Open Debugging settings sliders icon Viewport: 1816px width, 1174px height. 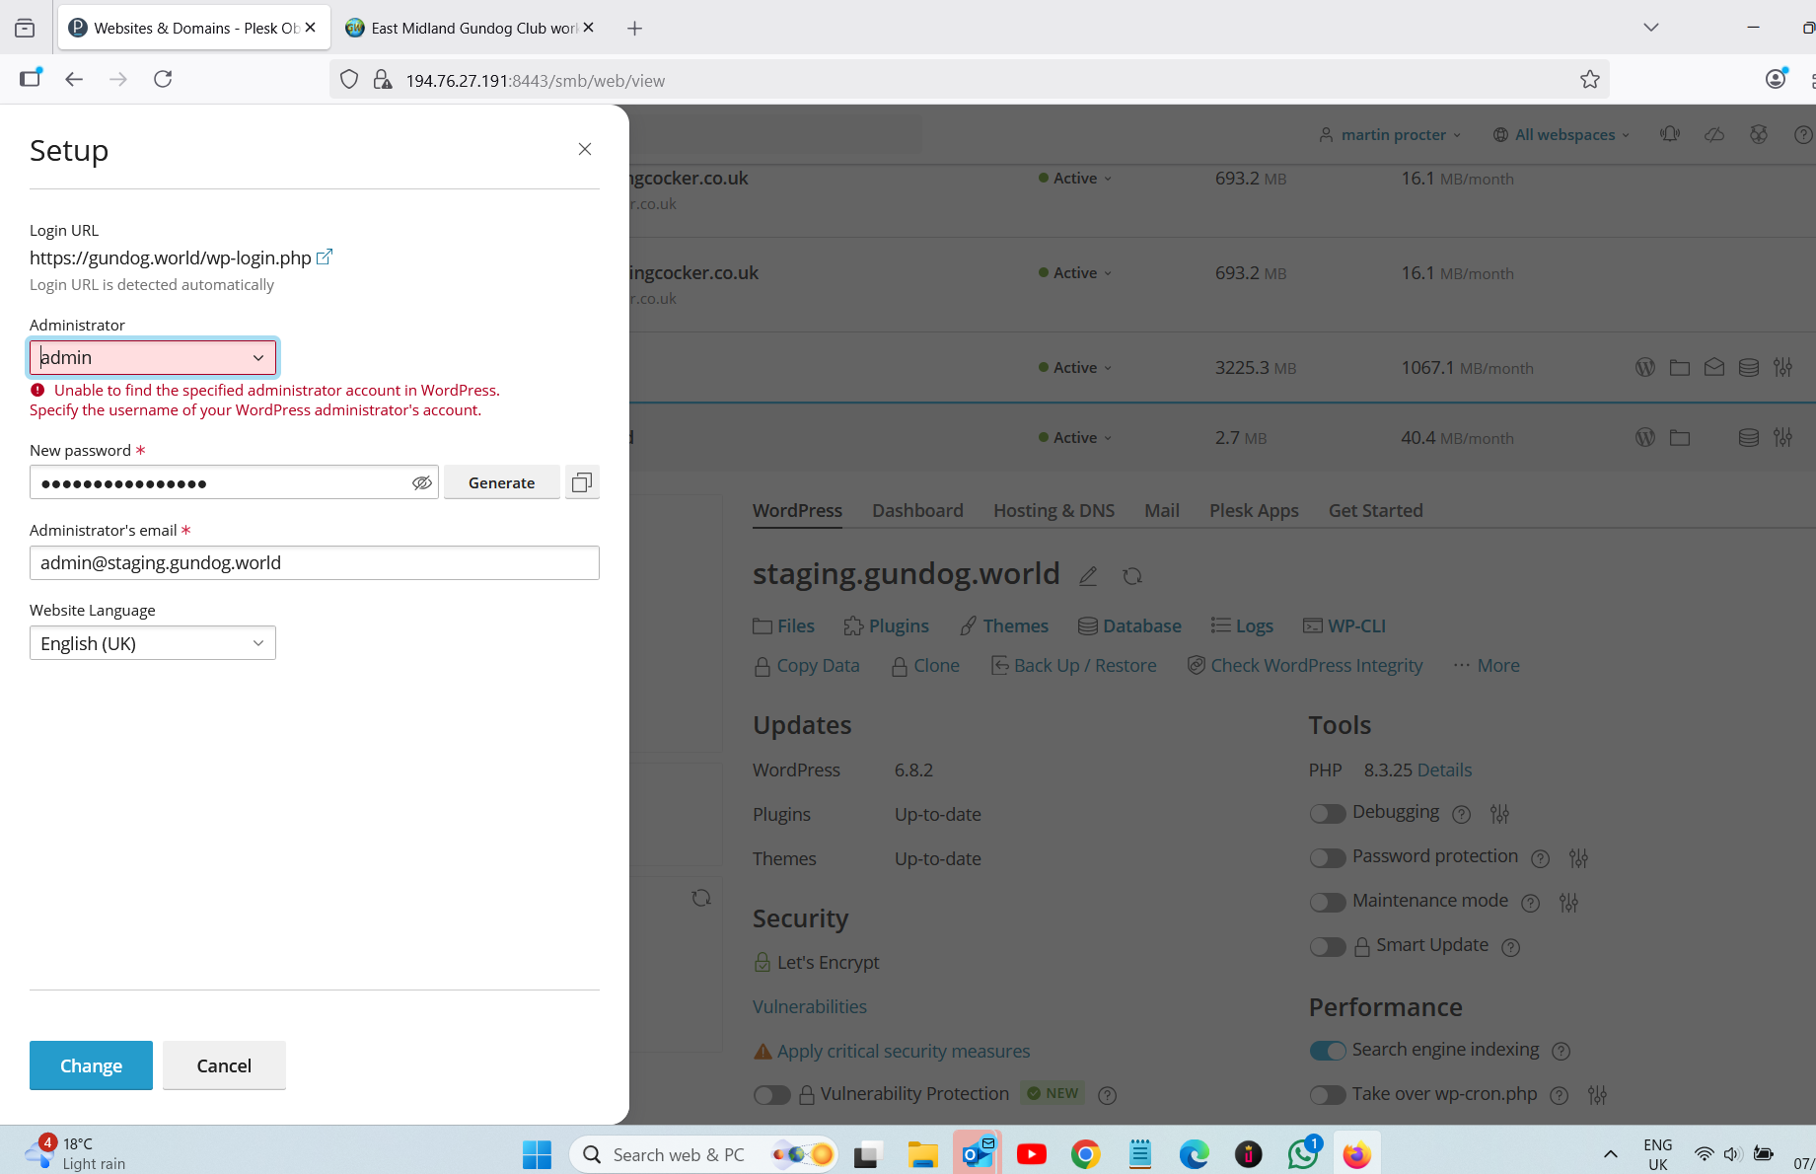point(1499,814)
